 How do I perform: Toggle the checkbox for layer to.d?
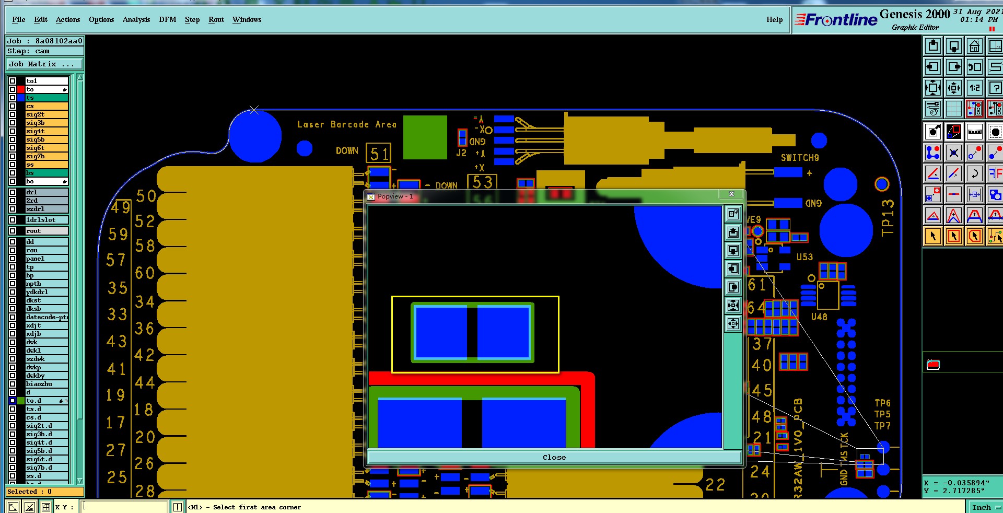tap(13, 401)
